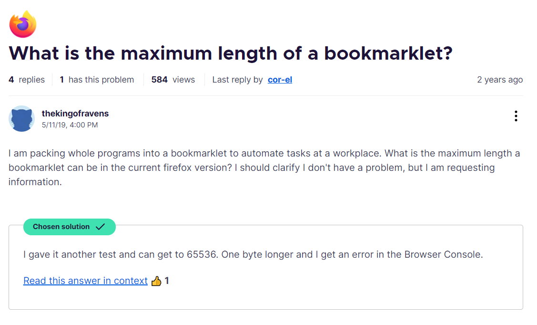
Task: Click empty area inside chosen solution box
Action: click(x=357, y=286)
